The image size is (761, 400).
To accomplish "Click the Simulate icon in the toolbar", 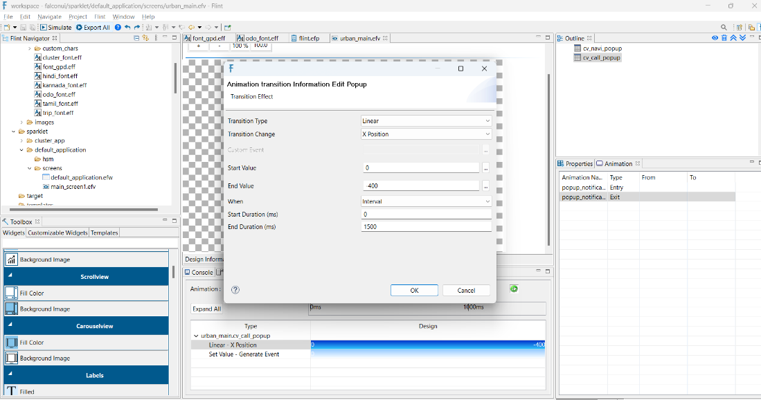I will click(x=44, y=28).
